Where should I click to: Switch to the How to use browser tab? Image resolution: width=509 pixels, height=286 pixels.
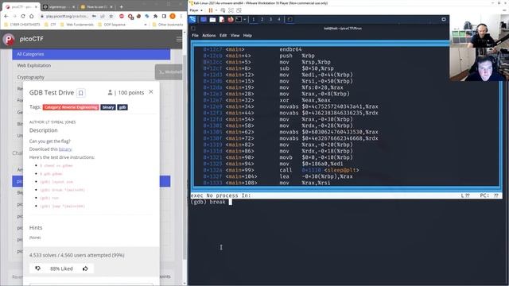point(96,6)
